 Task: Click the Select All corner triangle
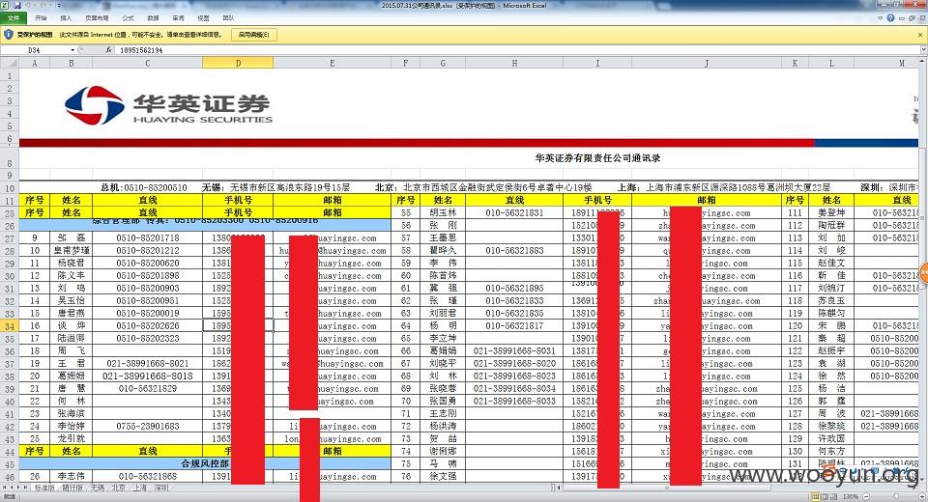coord(10,63)
